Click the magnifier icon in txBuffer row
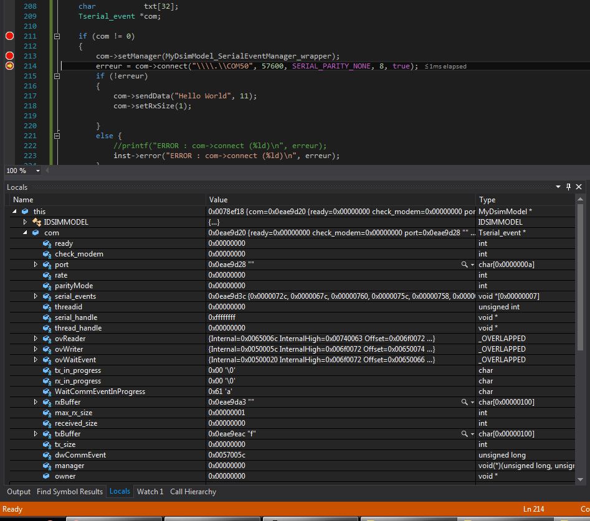 click(x=464, y=434)
